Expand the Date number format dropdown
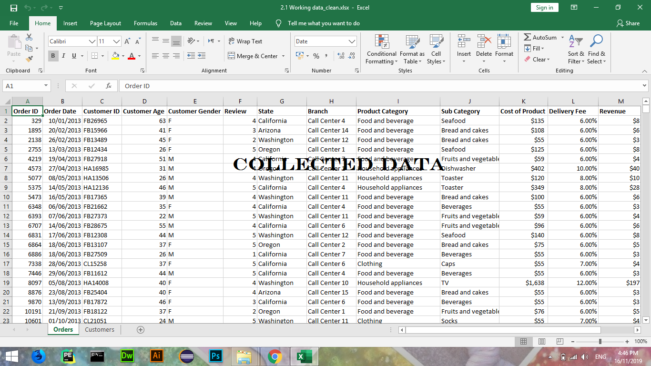The height and width of the screenshot is (366, 651). (352, 41)
